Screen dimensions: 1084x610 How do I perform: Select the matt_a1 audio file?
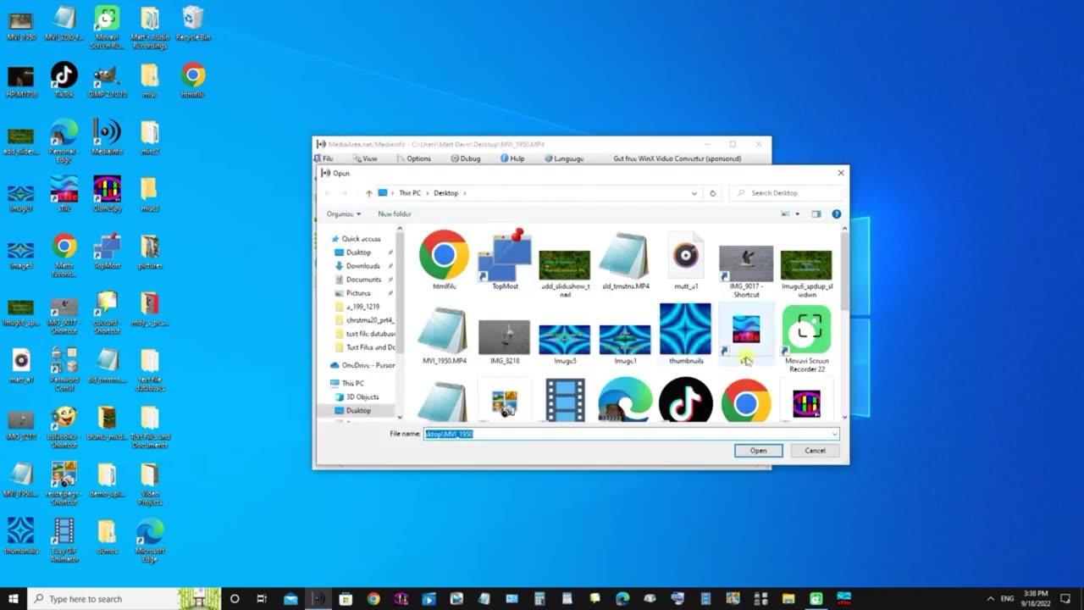(686, 259)
